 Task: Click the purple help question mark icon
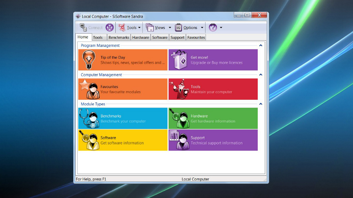pos(213,28)
